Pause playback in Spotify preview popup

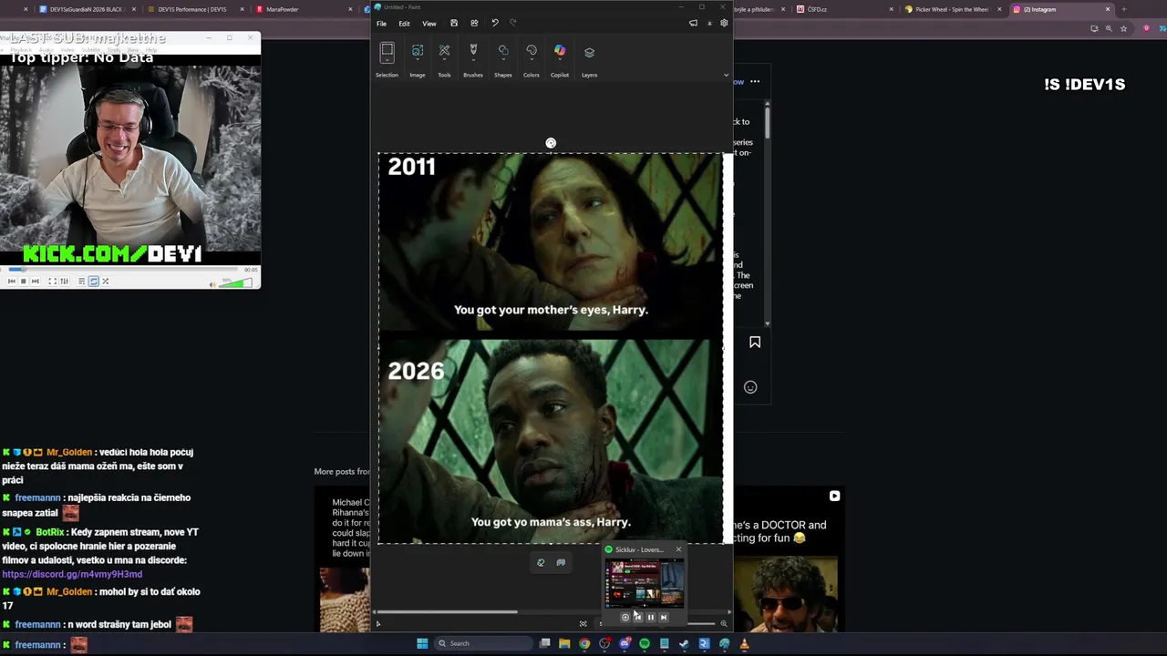pos(651,617)
